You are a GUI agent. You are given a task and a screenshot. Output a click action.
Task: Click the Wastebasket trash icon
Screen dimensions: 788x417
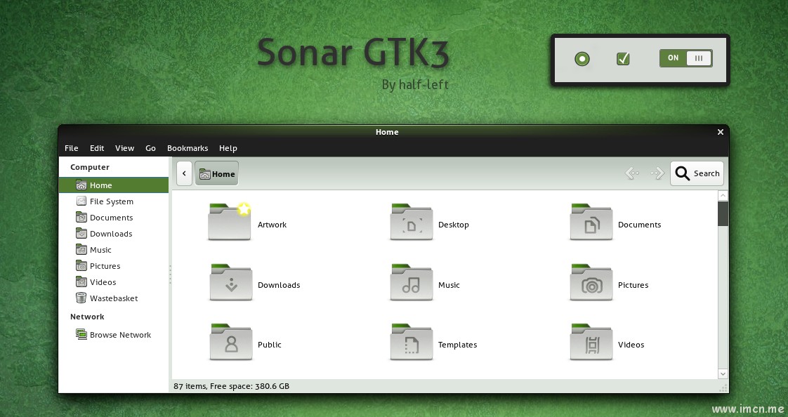pyautogui.click(x=81, y=298)
